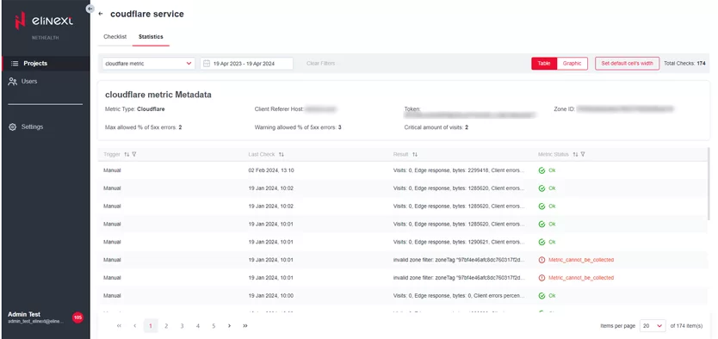Sort by Last Check column

tap(282, 155)
